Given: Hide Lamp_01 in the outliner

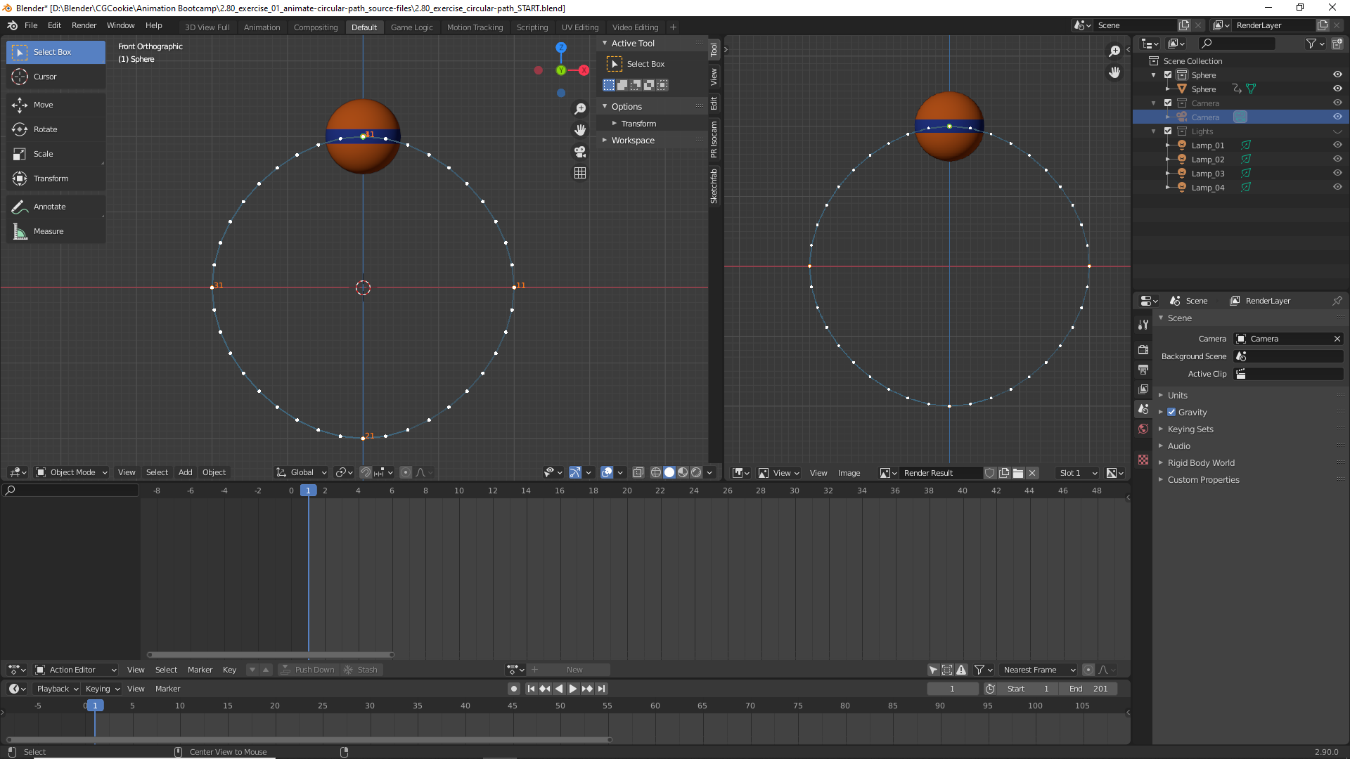Looking at the screenshot, I should point(1338,145).
